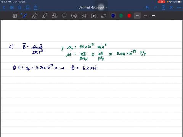
Task: Select the Shapes tool
Action: [54, 16]
